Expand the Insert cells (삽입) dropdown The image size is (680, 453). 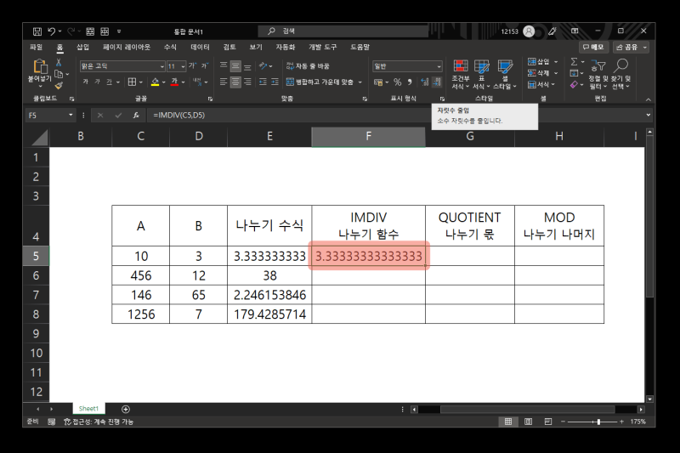pyautogui.click(x=556, y=61)
